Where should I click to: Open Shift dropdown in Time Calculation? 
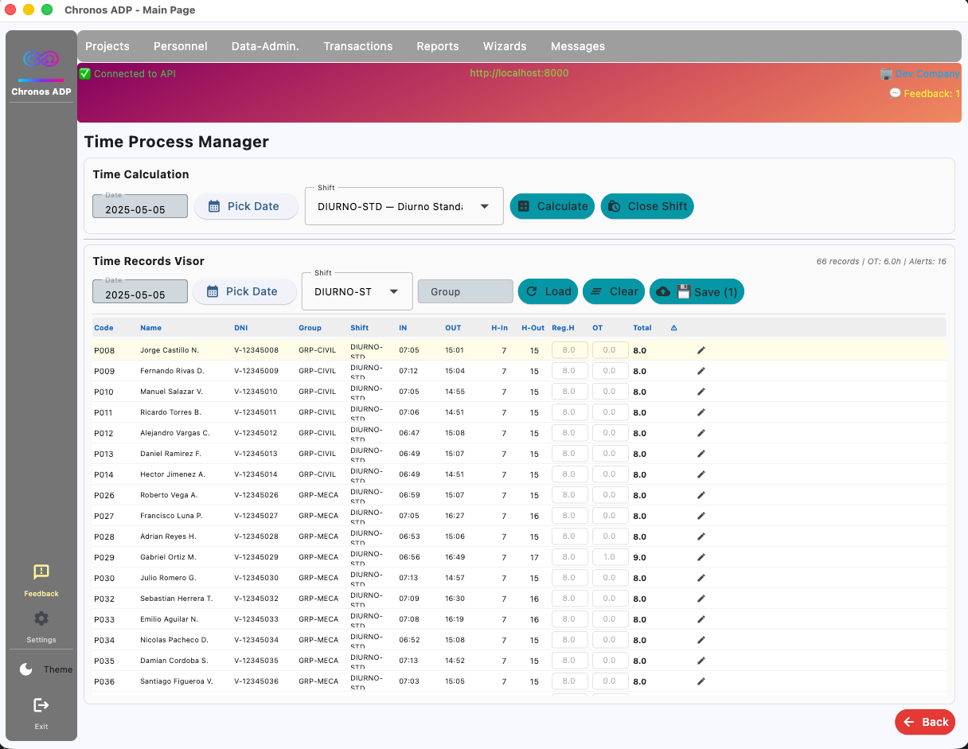(x=404, y=206)
